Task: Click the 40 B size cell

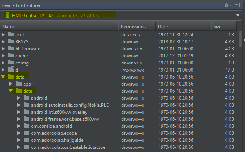Action: pos(230,49)
